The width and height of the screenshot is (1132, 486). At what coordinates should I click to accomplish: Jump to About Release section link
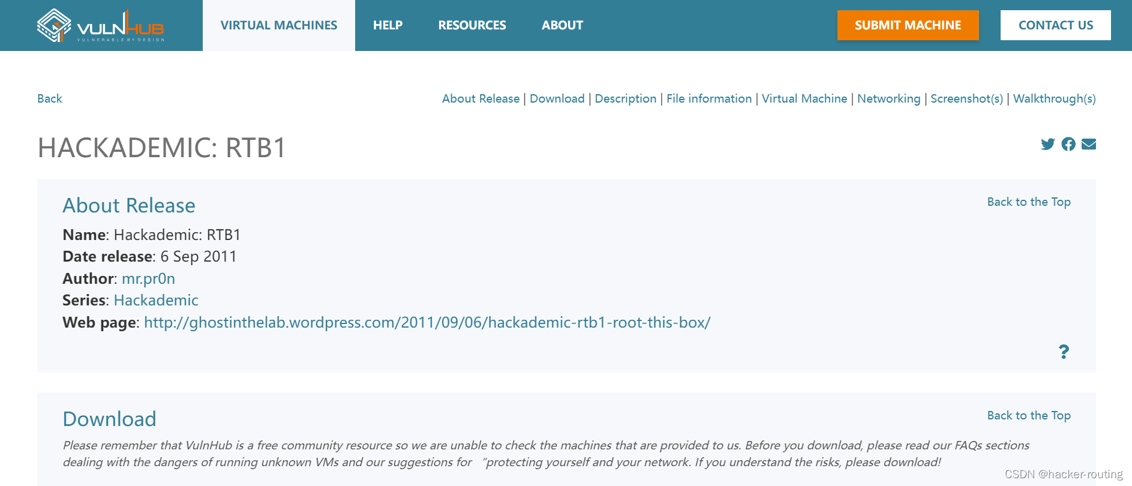pos(481,98)
